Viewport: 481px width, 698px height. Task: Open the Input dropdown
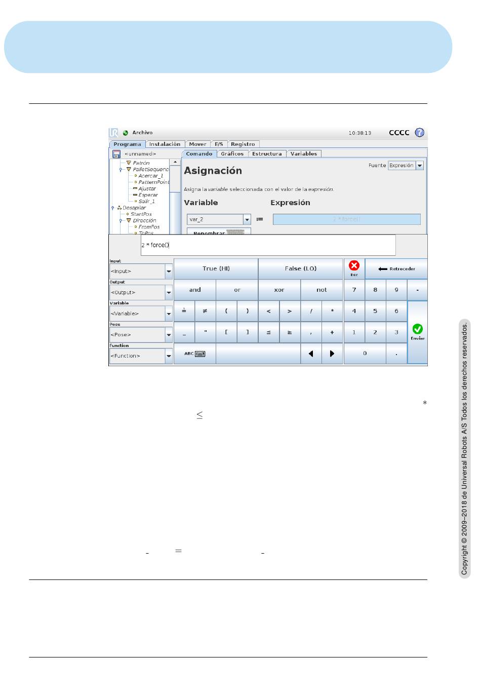point(141,272)
